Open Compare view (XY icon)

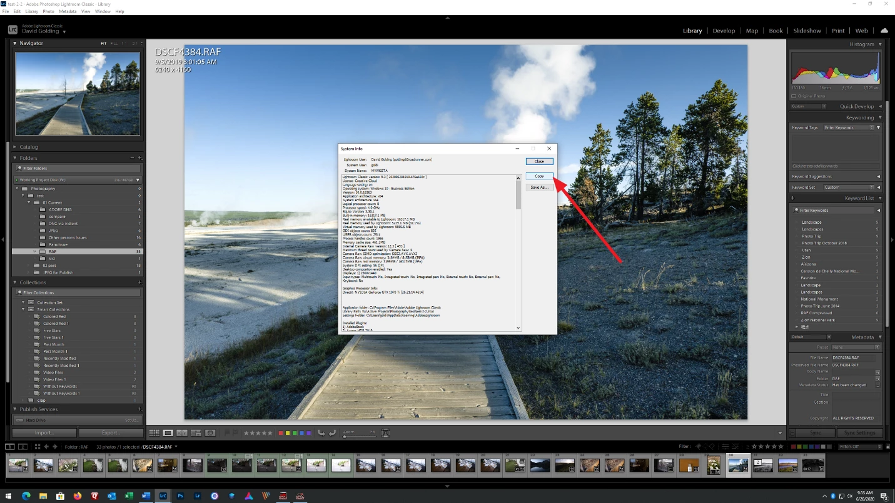(x=182, y=432)
